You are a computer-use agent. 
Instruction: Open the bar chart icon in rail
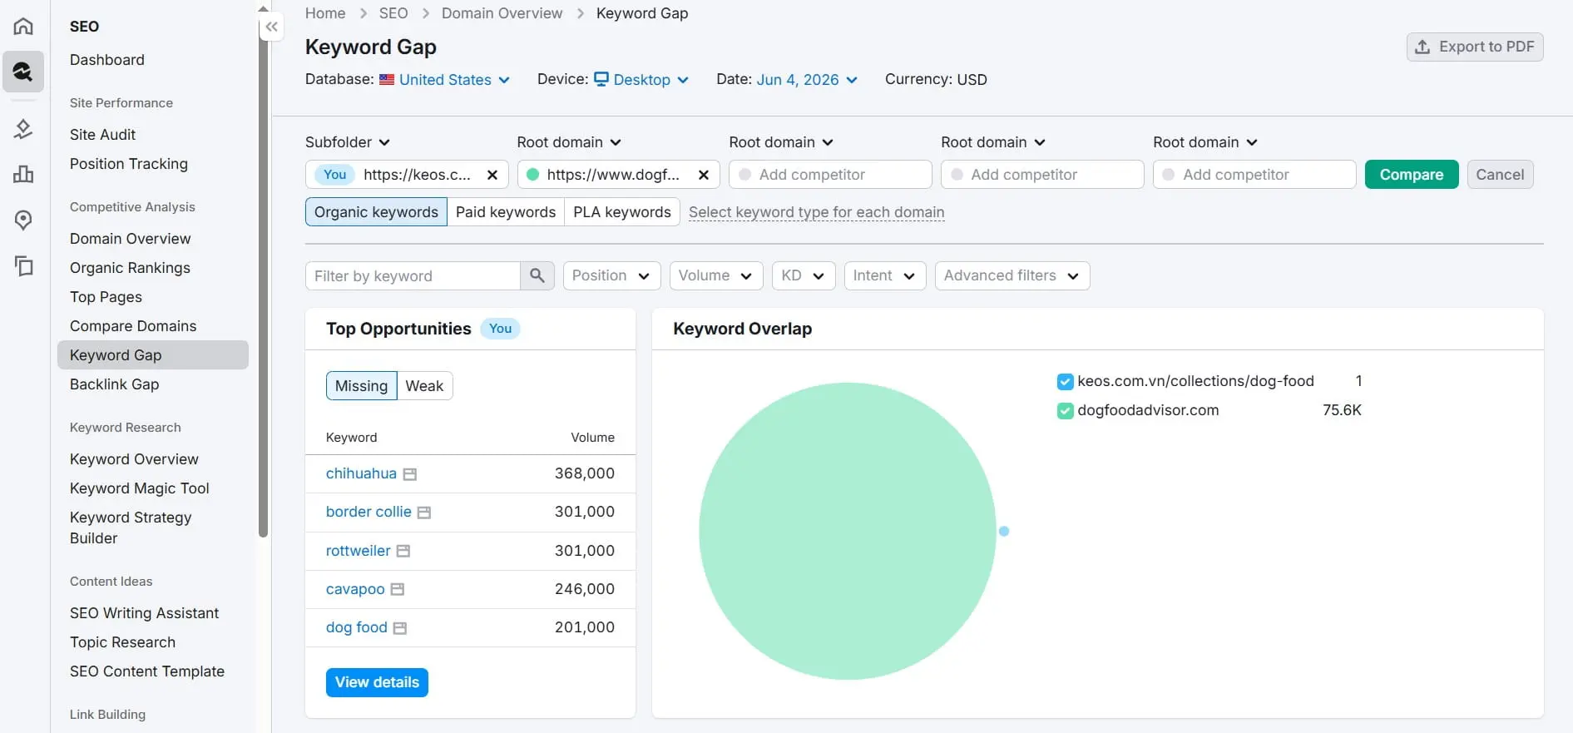coord(23,174)
